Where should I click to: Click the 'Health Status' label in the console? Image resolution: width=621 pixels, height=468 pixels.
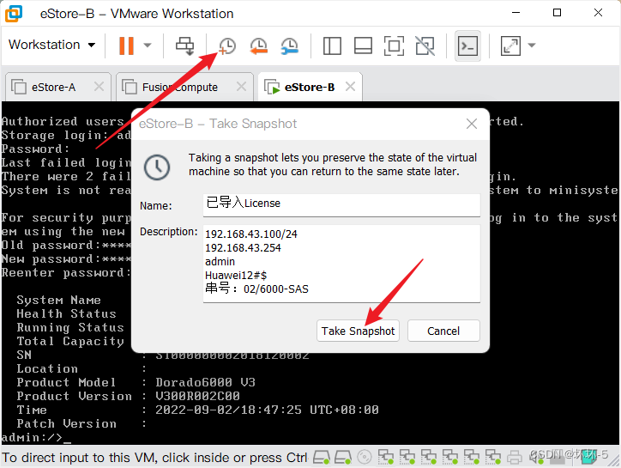[66, 314]
